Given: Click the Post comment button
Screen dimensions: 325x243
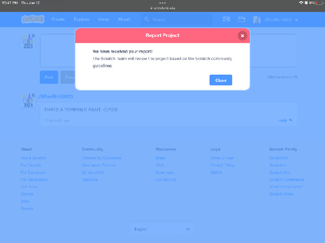Looking at the screenshot, I should click(x=49, y=77).
